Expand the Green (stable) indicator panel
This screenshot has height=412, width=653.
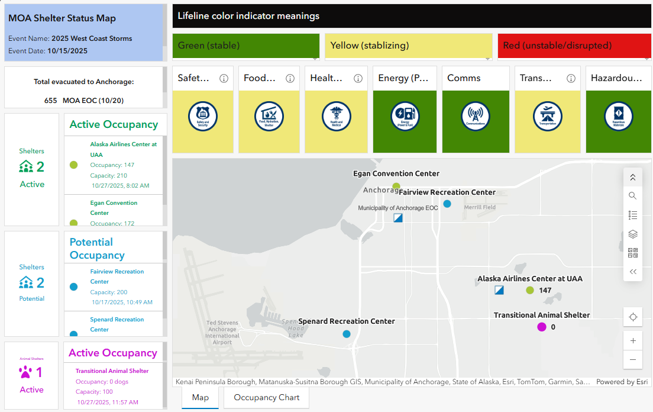(x=316, y=58)
